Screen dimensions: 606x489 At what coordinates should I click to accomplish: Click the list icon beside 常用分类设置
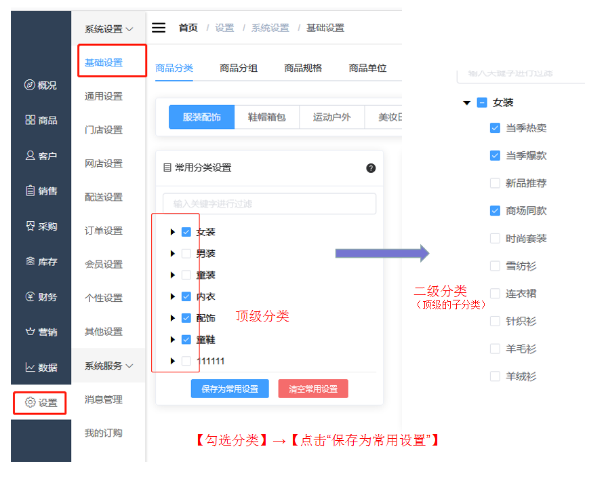tap(167, 168)
